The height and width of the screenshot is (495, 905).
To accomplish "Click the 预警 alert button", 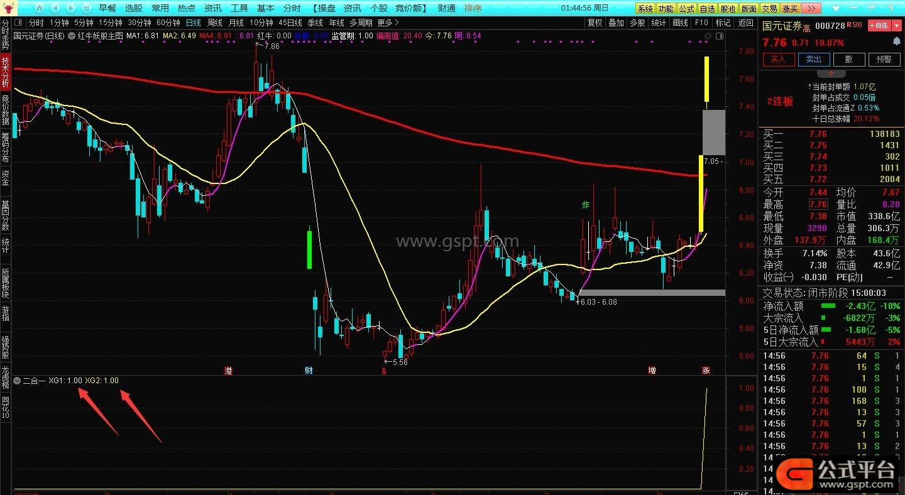I will point(884,59).
